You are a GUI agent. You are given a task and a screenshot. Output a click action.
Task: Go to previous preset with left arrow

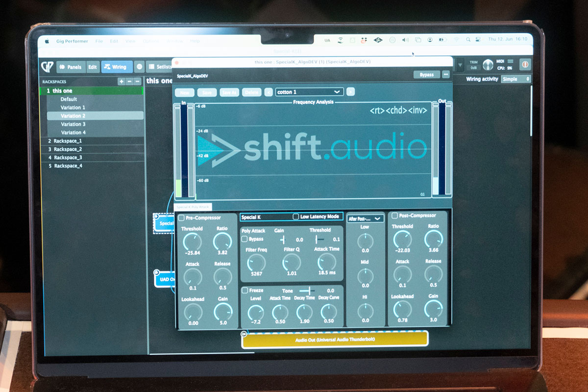269,92
